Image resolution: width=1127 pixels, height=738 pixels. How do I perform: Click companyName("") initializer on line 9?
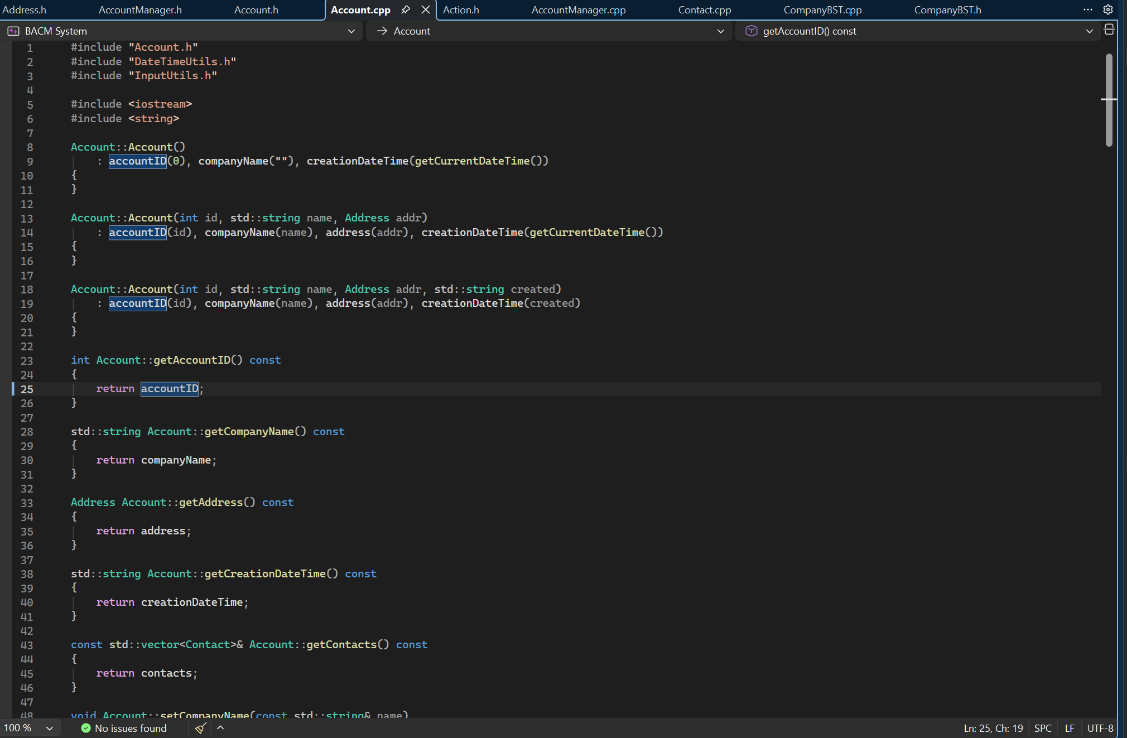(x=246, y=161)
